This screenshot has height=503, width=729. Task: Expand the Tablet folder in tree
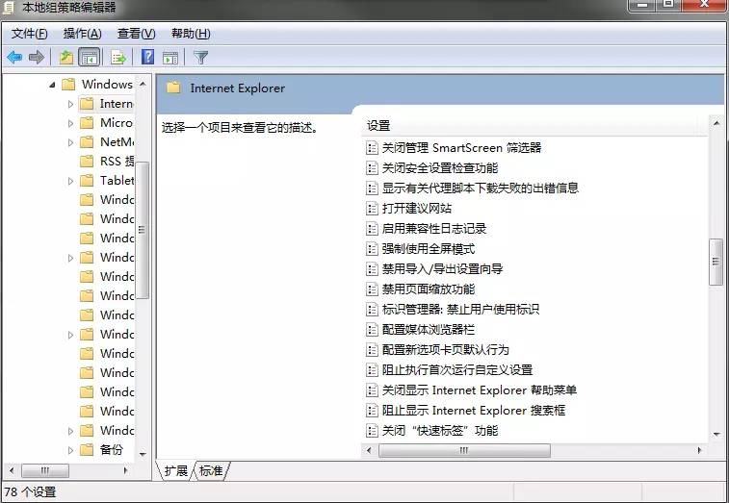coord(70,181)
